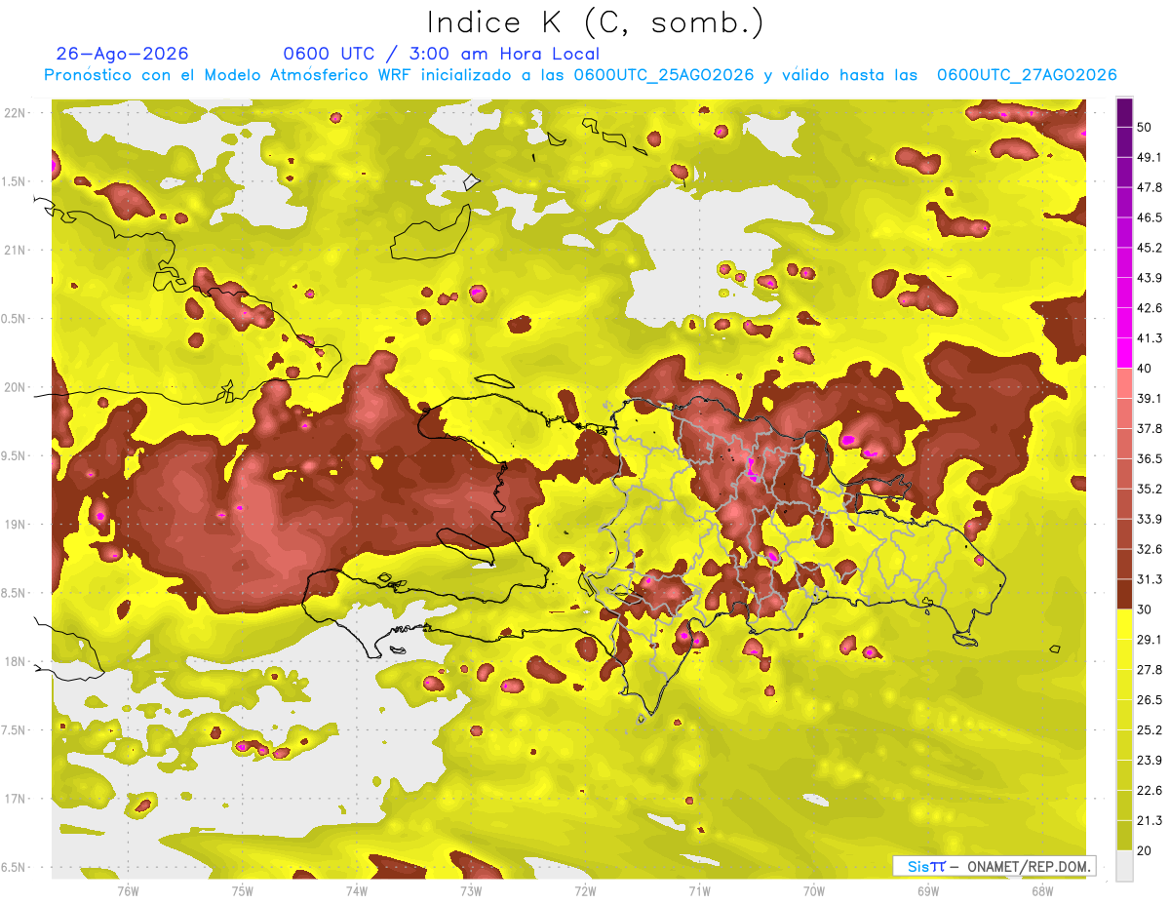This screenshot has height=904, width=1170.
Task: Click the "19N" latitude label
Action: tap(14, 524)
